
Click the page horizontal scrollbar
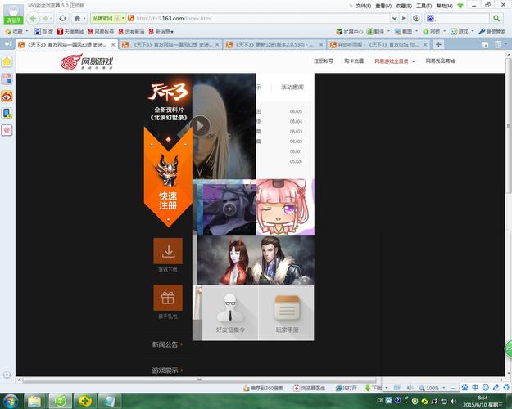tap(199, 380)
